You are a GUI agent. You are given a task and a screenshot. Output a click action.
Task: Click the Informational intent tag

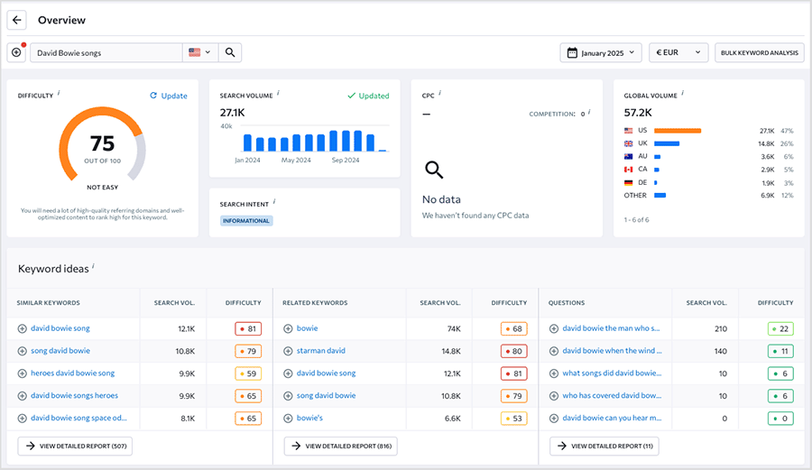point(246,221)
